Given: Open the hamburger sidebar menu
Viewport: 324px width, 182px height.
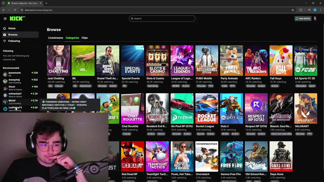Looking at the screenshot, I should click(x=5, y=18).
